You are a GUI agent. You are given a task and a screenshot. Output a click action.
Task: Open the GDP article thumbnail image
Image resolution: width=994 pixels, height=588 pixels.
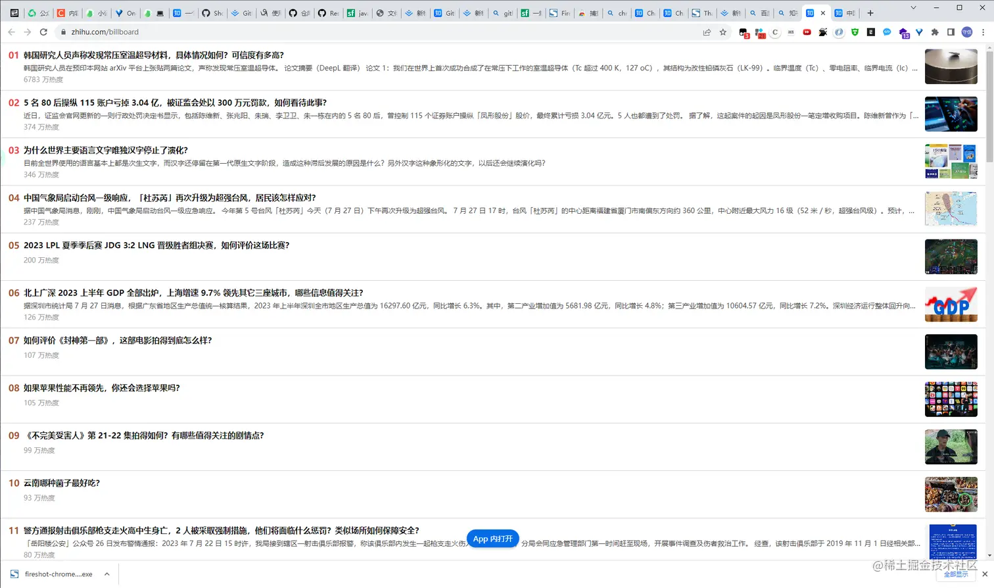(951, 305)
